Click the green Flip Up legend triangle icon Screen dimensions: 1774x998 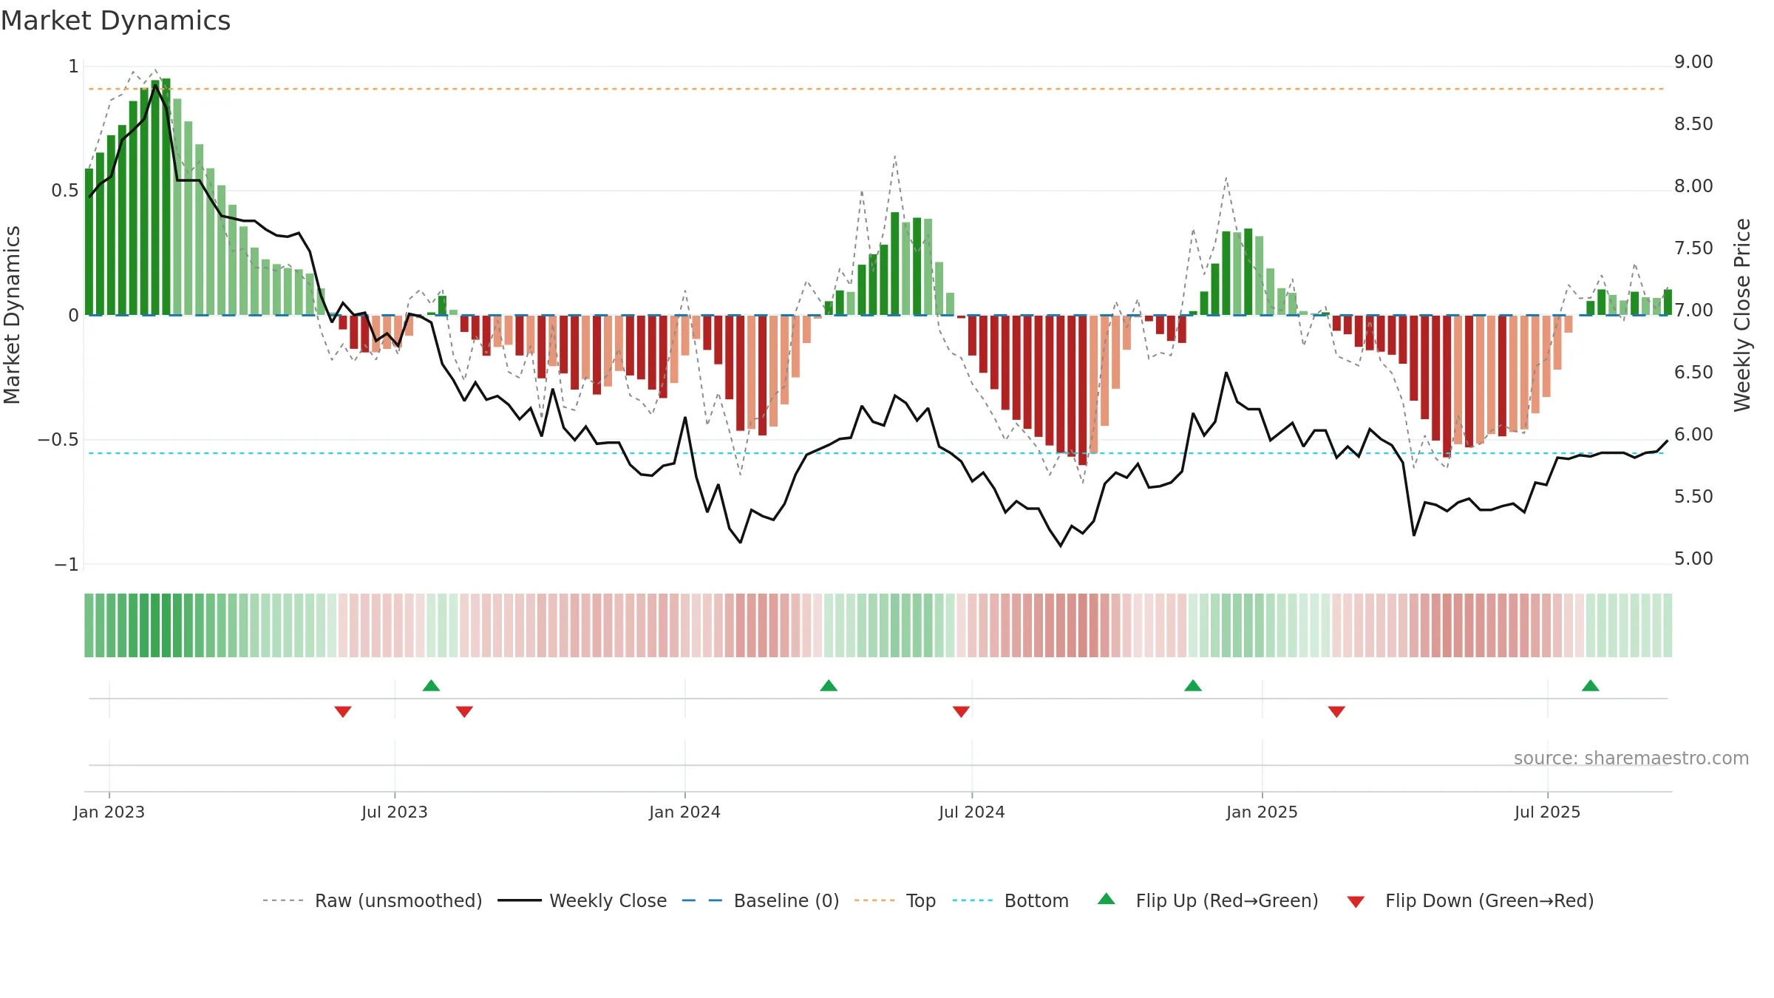(x=1107, y=899)
